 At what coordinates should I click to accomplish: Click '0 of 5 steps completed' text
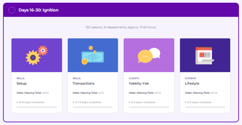point(198,102)
